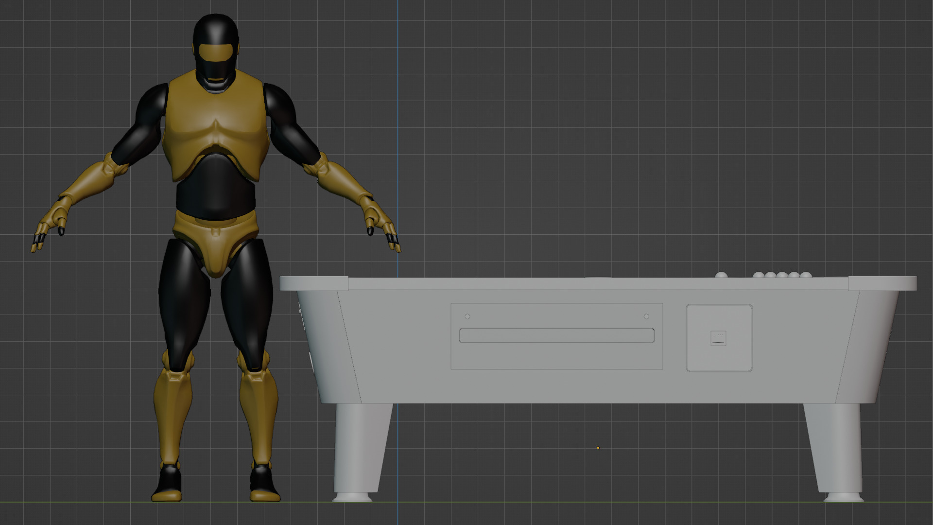Select the left screw on the ball-return panel
The image size is (933, 525).
click(x=467, y=316)
